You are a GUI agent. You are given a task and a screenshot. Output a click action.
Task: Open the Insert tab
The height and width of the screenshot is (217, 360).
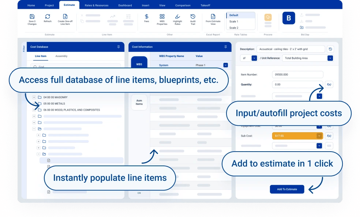click(x=146, y=5)
